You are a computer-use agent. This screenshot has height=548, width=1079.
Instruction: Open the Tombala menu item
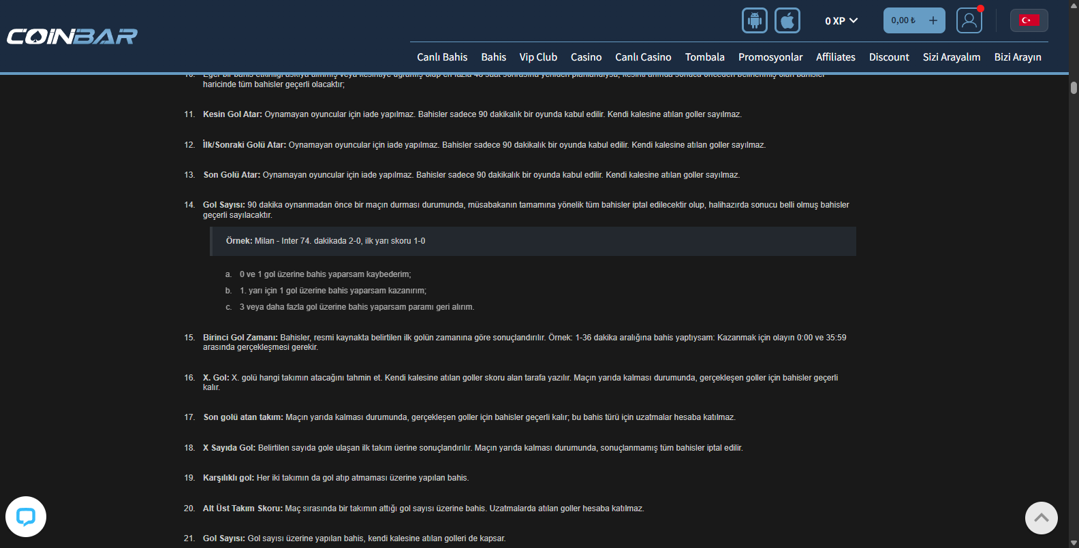705,57
